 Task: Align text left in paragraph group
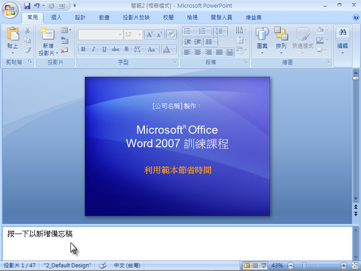coord(187,52)
